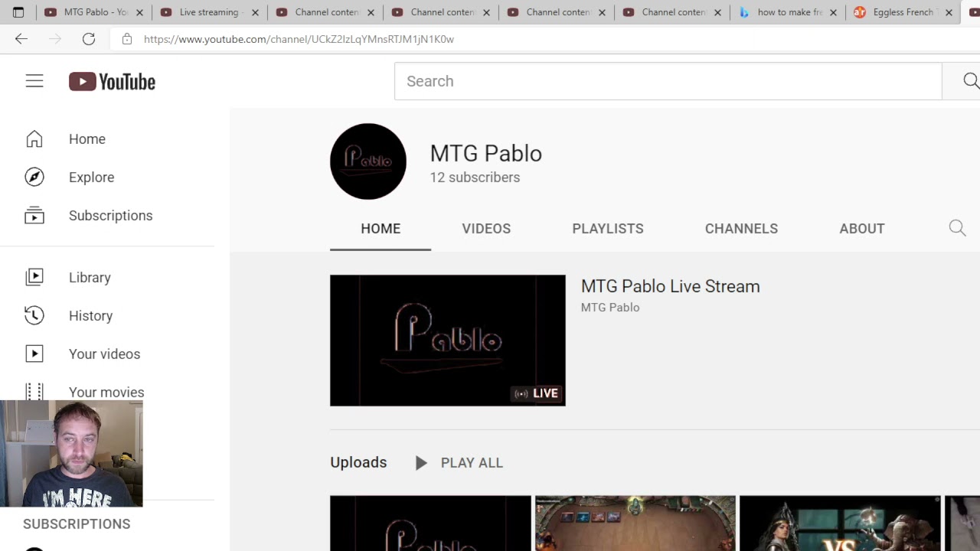
Task: Open the live stream thumbnail
Action: click(x=448, y=341)
